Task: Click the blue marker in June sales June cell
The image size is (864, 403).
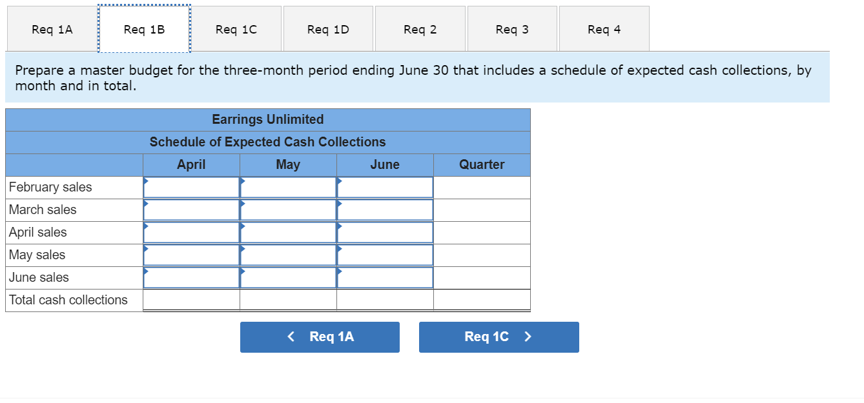Action: [339, 273]
